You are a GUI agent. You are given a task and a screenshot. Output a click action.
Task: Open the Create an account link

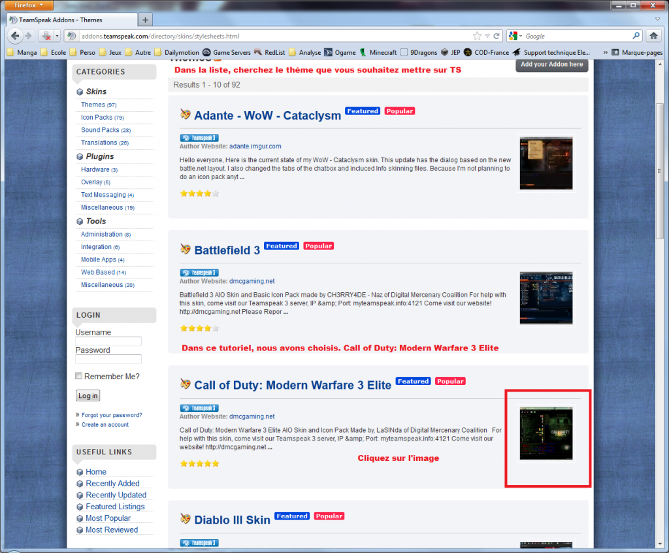pyautogui.click(x=105, y=424)
